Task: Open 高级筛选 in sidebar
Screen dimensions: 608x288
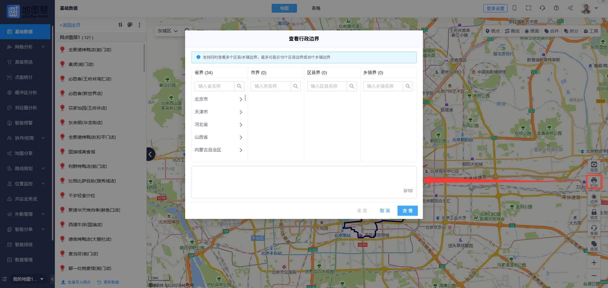Action: click(x=24, y=62)
